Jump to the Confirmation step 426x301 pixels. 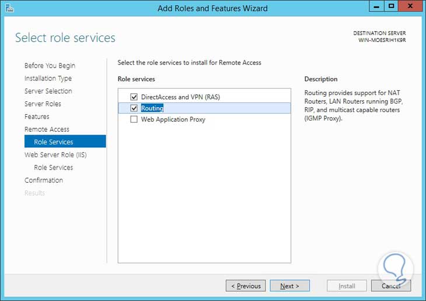click(44, 180)
